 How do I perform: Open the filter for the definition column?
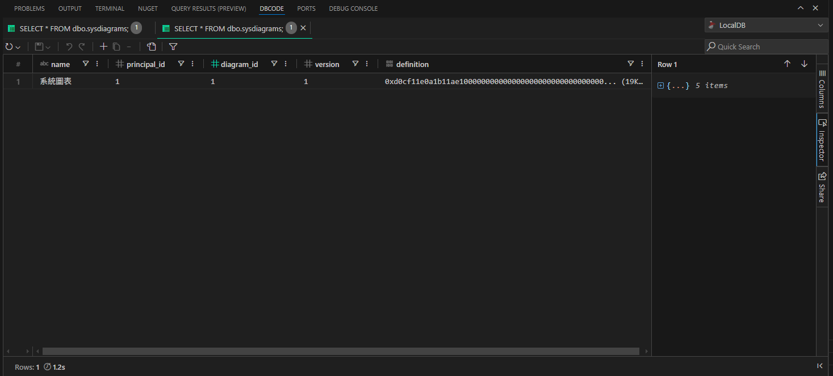631,64
